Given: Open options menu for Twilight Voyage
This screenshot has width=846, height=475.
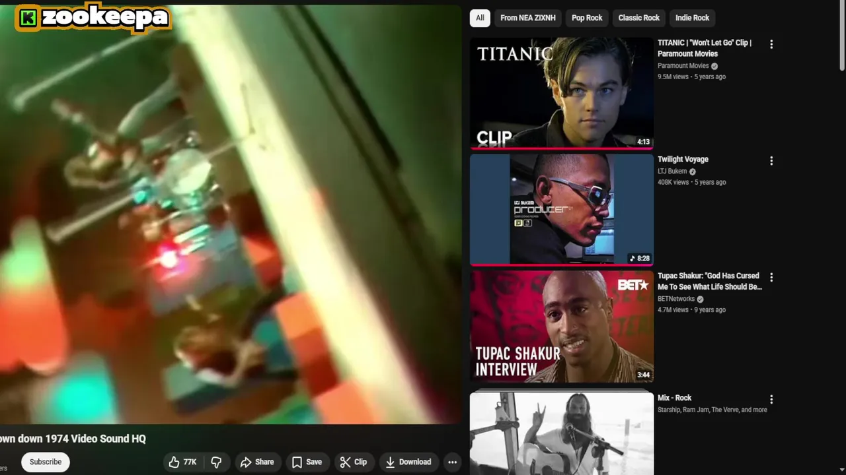Looking at the screenshot, I should 771,161.
